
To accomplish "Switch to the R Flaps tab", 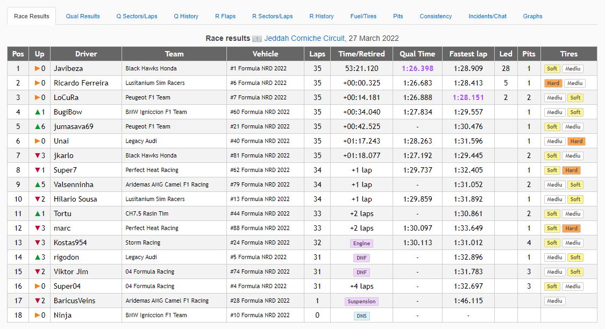I will (225, 16).
